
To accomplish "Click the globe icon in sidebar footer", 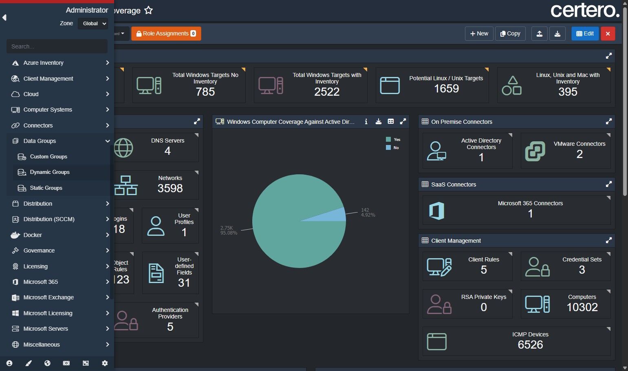I will coord(47,363).
